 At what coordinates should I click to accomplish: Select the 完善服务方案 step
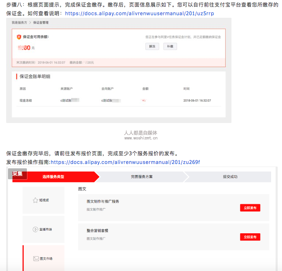pos(142,177)
